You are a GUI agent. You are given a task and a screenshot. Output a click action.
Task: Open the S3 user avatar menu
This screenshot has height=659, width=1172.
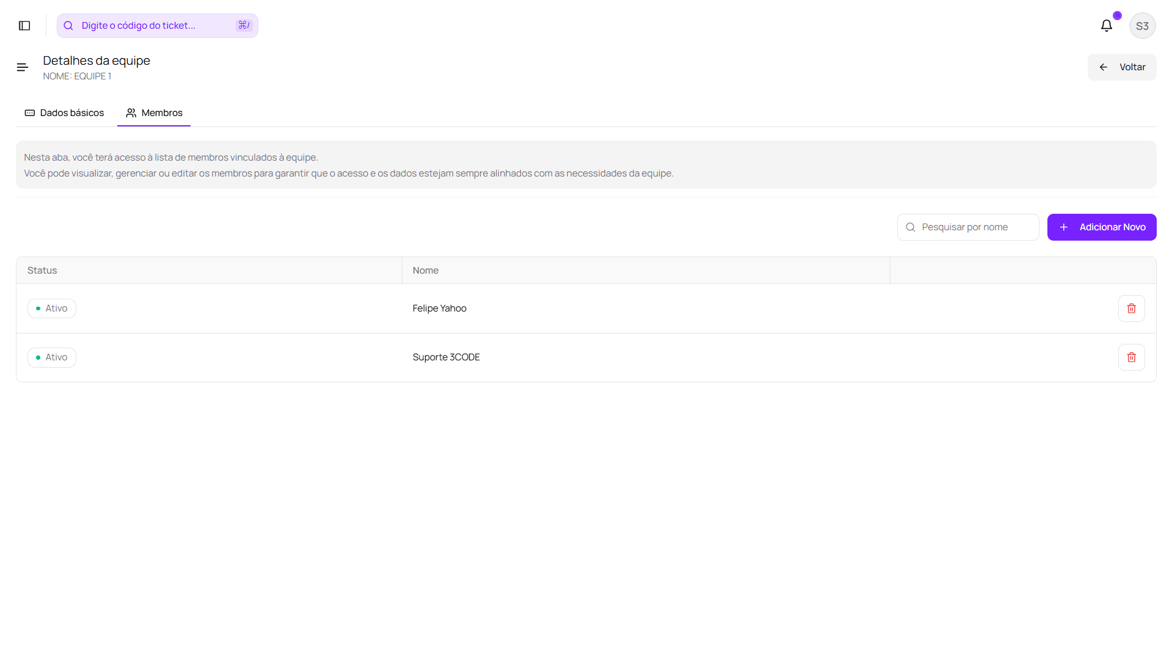1142,26
